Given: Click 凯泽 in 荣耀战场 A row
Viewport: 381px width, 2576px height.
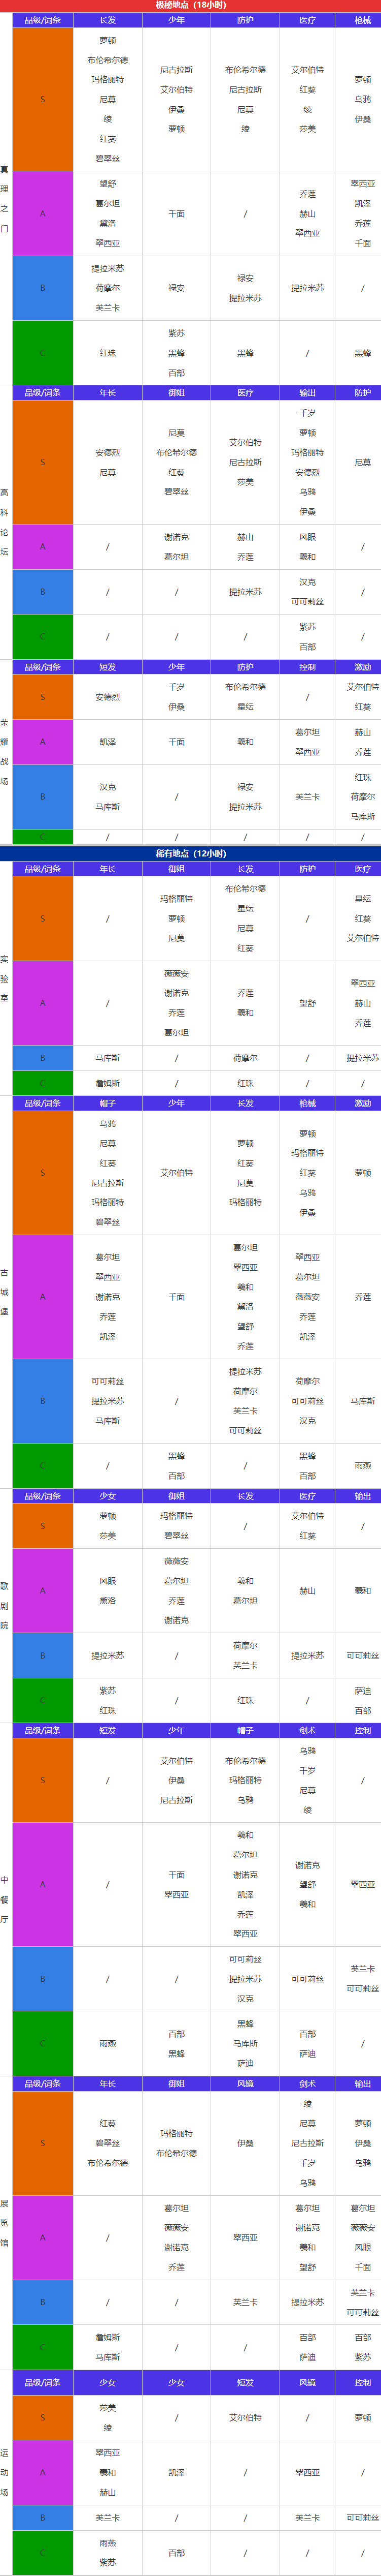Looking at the screenshot, I should point(108,742).
